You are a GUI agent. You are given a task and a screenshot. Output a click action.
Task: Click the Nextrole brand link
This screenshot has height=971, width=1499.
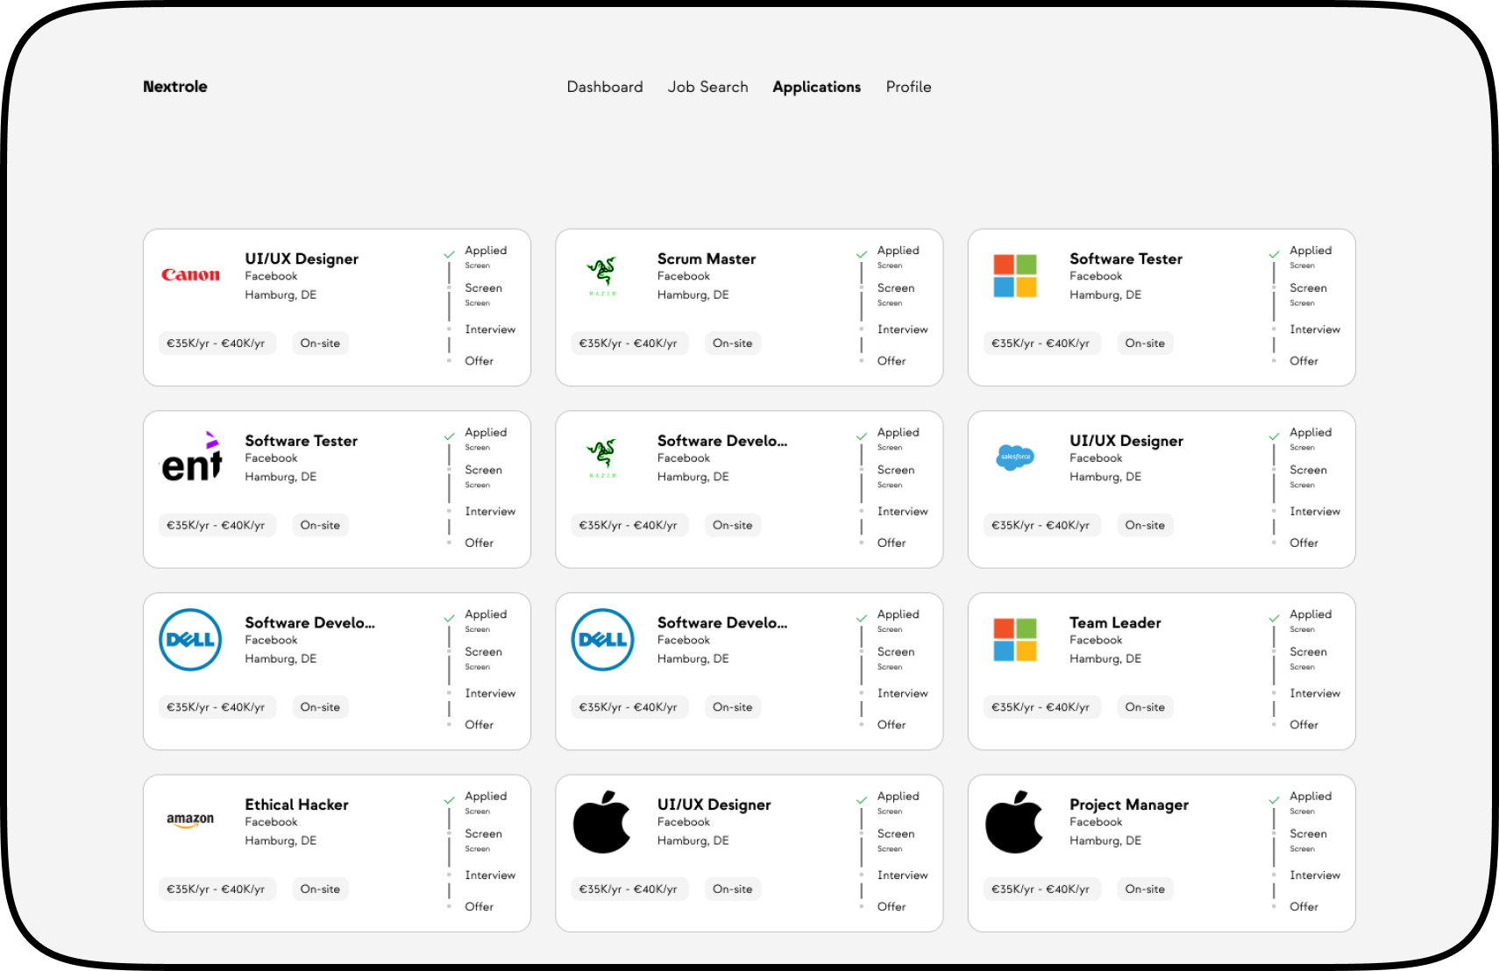[175, 87]
